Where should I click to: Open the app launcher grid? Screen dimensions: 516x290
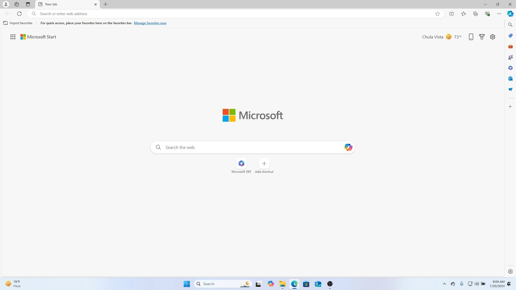(13, 37)
